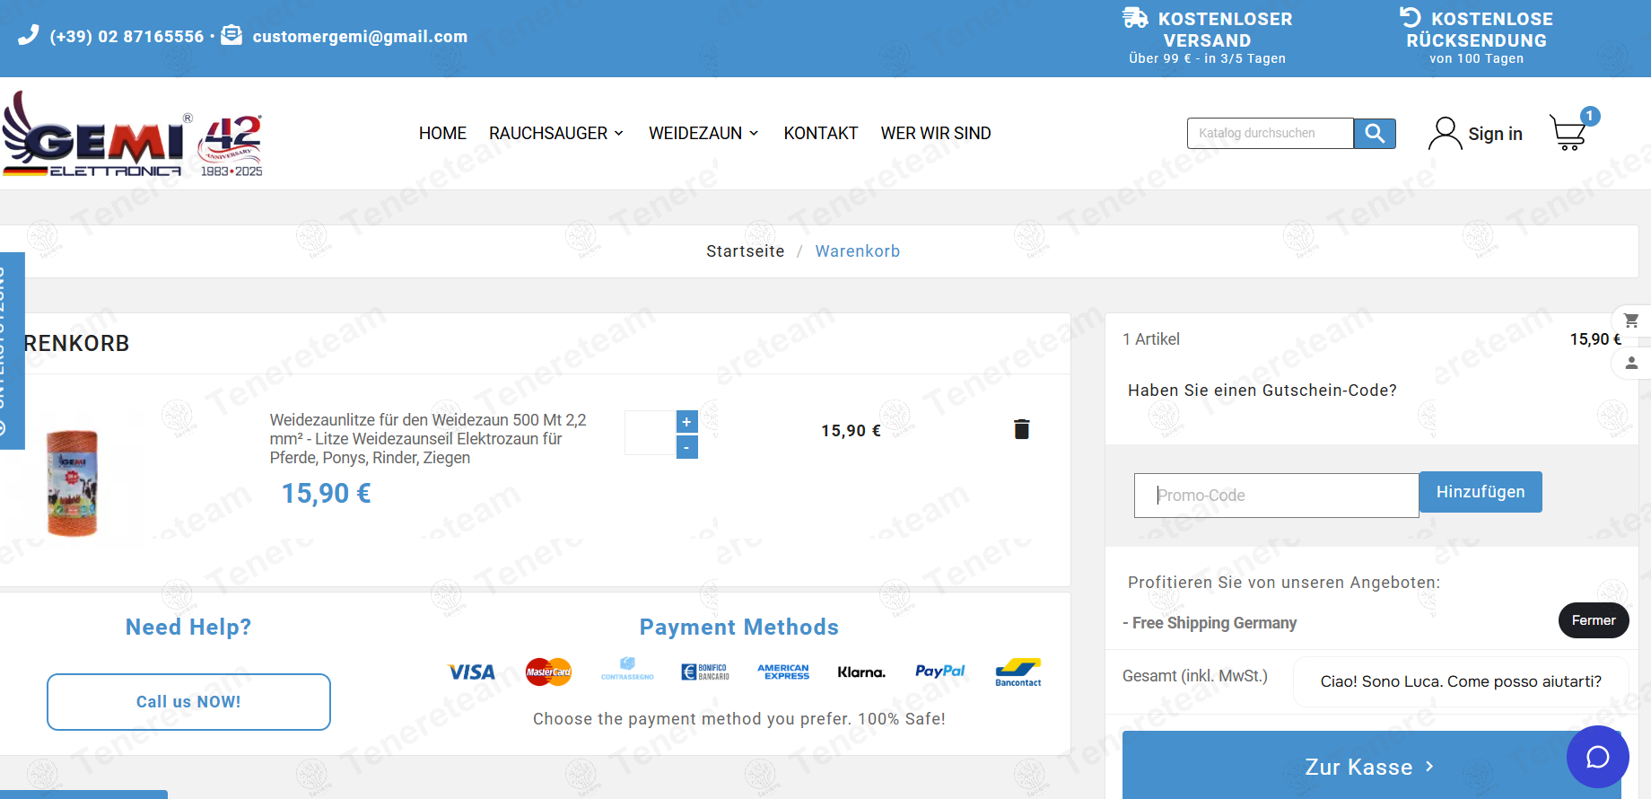Expand the Rauchsauger menu
Viewport: 1651px width, 799px height.
555,134
